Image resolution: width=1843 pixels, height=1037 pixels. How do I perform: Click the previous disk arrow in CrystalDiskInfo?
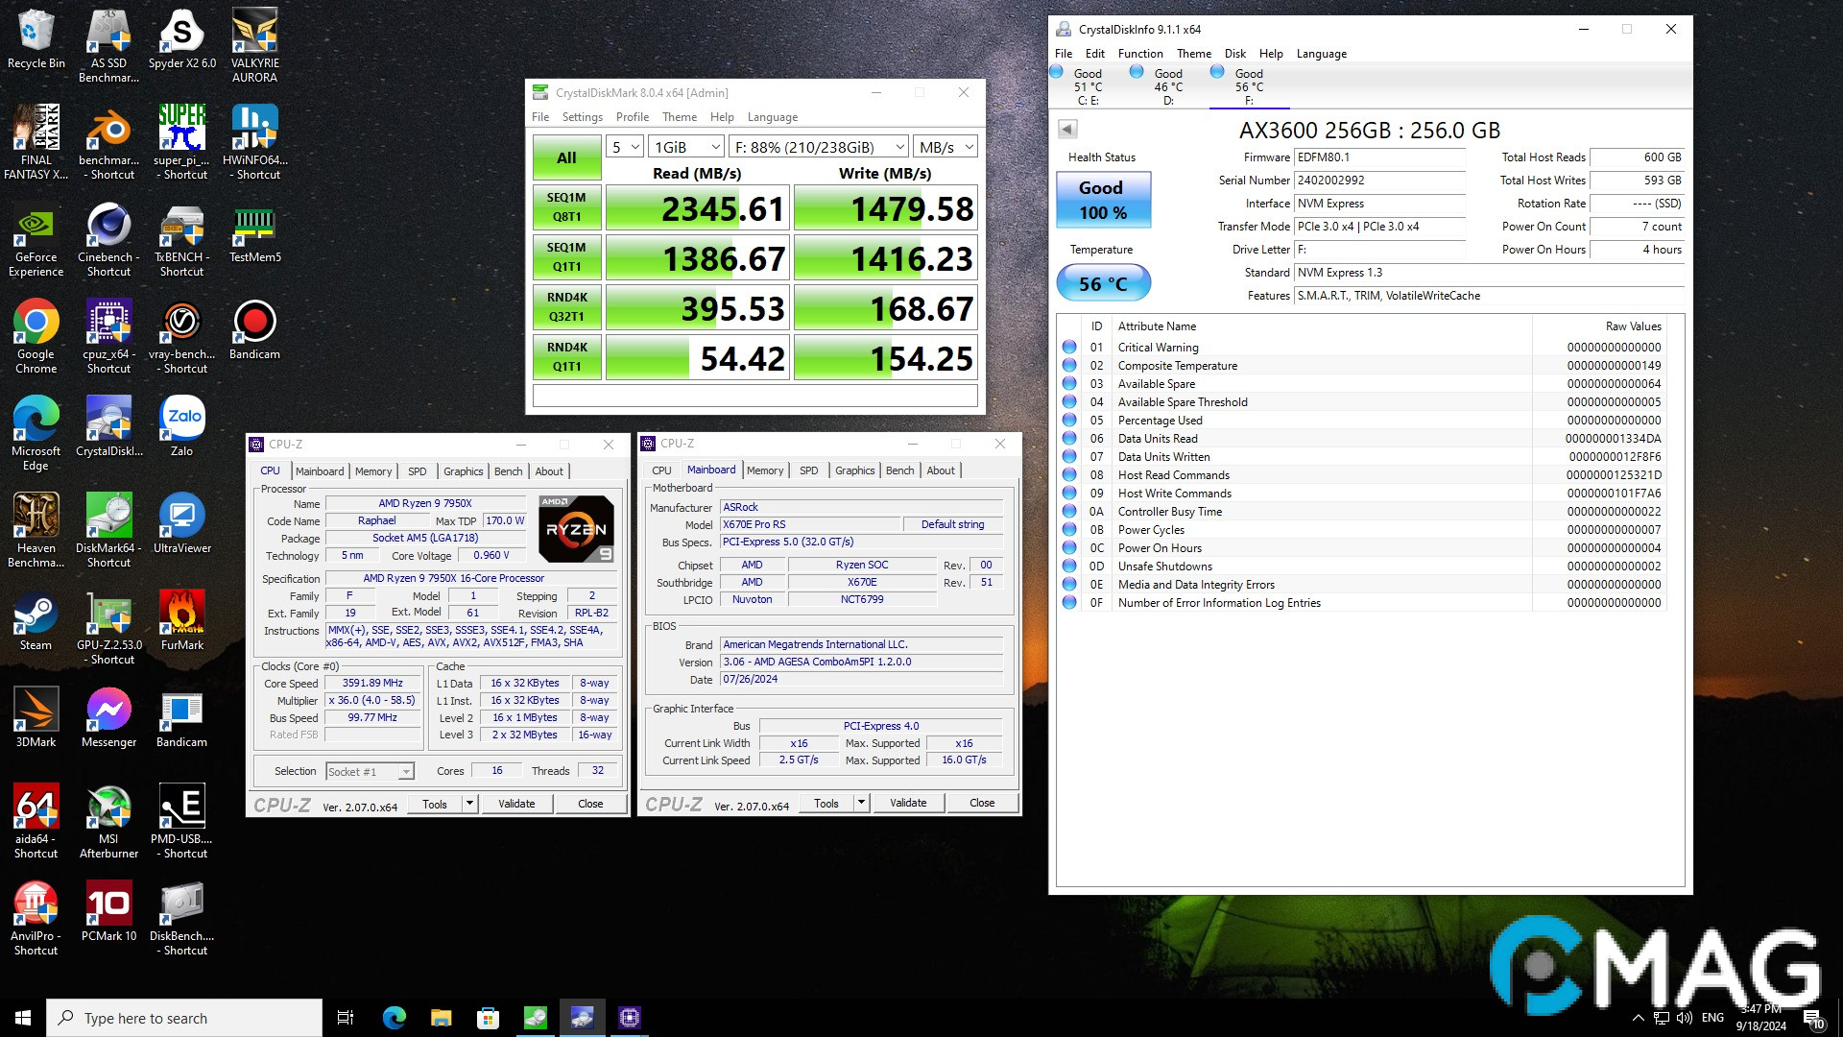tap(1067, 129)
